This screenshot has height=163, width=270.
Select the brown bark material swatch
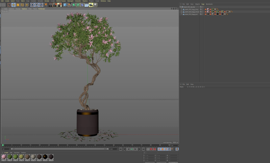click(27, 157)
